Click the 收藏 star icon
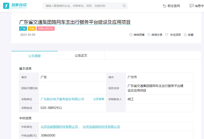 click(185, 35)
